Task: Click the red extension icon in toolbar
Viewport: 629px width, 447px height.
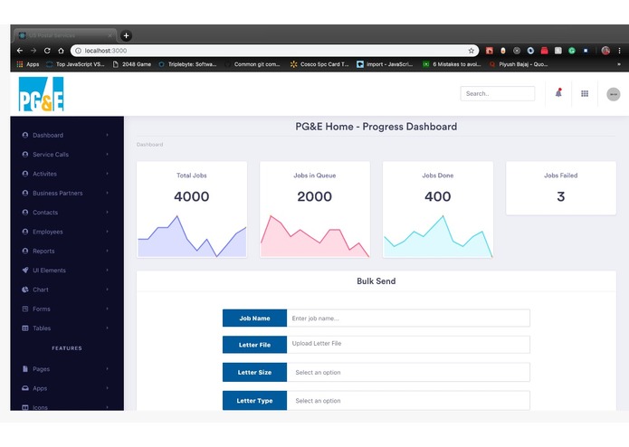Action: coord(544,51)
